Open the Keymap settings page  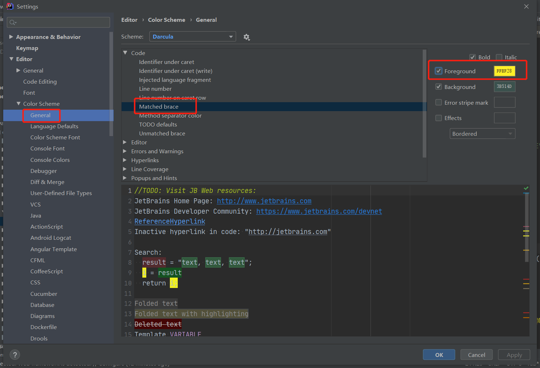click(x=27, y=48)
